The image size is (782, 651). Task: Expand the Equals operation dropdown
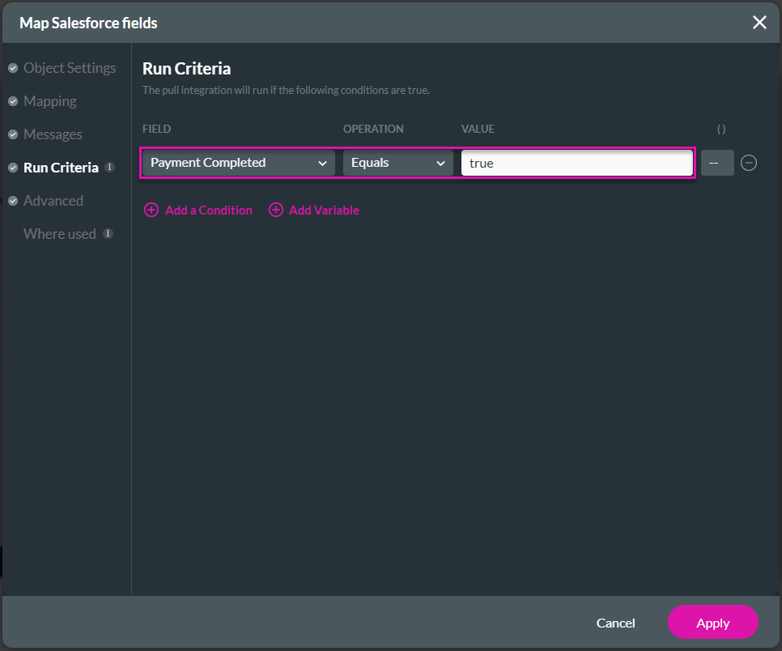[397, 163]
